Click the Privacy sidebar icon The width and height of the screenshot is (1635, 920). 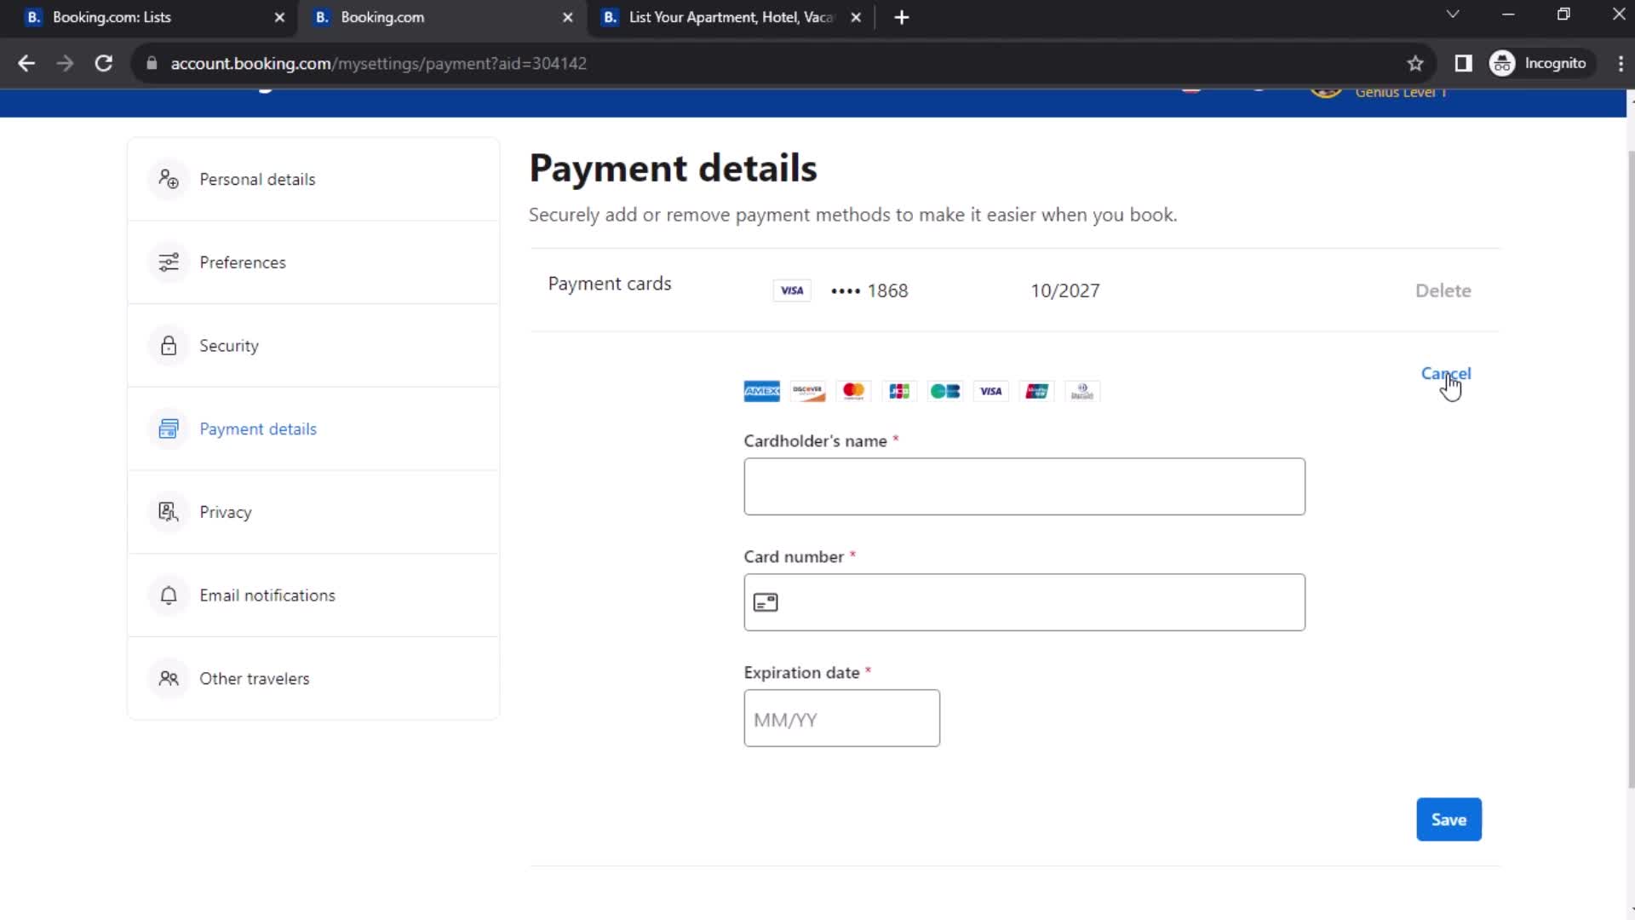169,512
